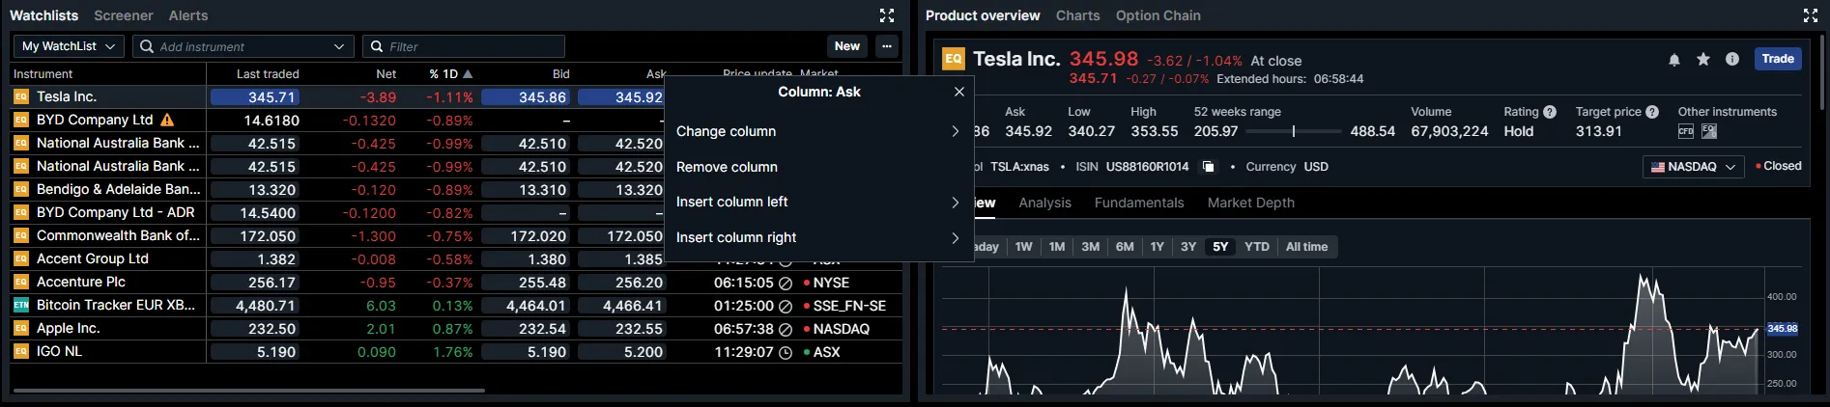Add Tesla to favorites with the star icon

[x=1703, y=60]
